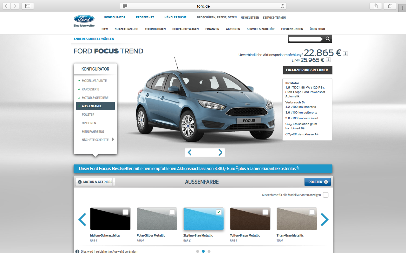Click the Ford logo

click(84, 19)
